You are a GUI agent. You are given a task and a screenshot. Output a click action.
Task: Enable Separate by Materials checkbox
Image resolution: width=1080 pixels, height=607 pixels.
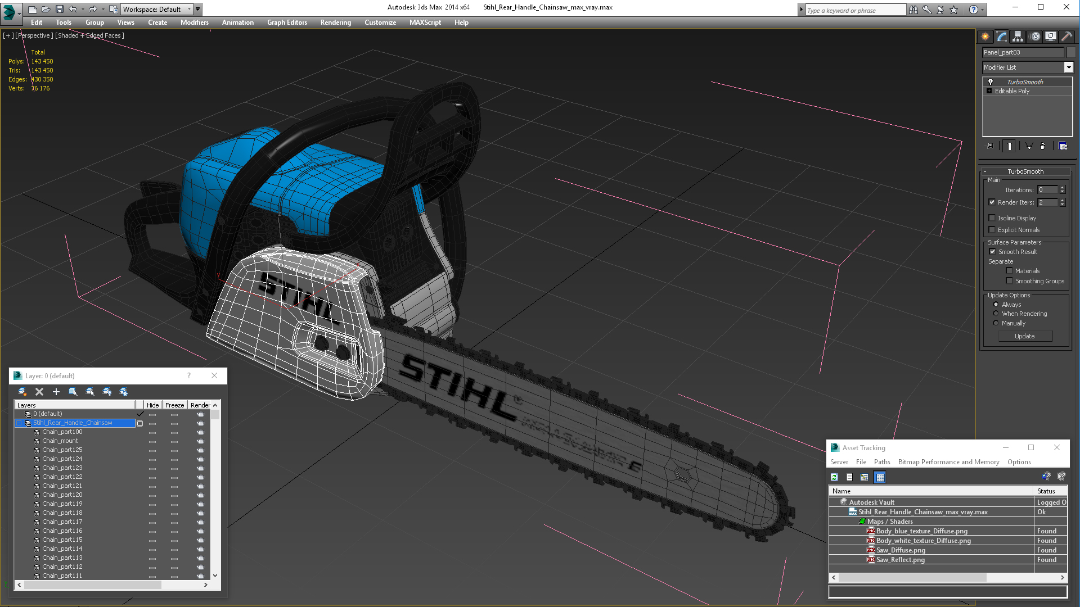[1009, 271]
